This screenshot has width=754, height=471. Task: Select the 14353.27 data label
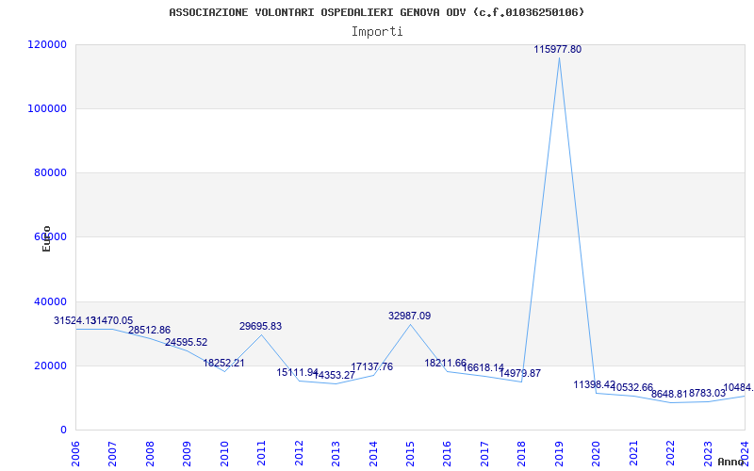(335, 376)
